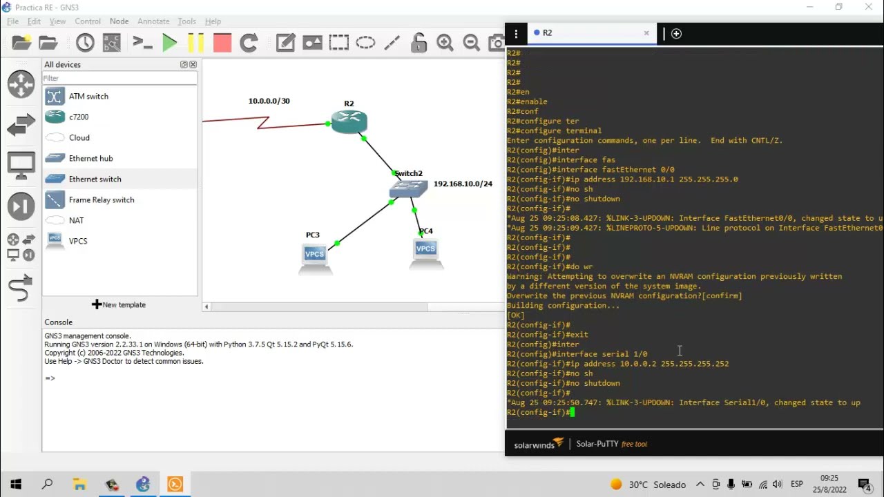The height and width of the screenshot is (497, 884).
Task: Toggle show interface labels icon
Action: [x=112, y=43]
